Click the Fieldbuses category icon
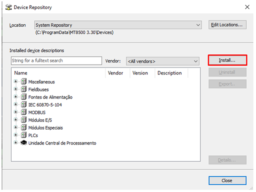 (24, 89)
